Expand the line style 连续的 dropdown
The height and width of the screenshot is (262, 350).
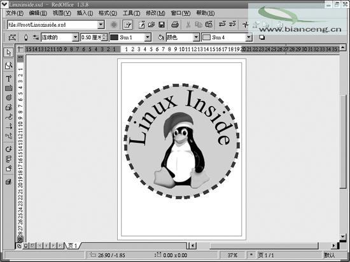tap(76, 37)
